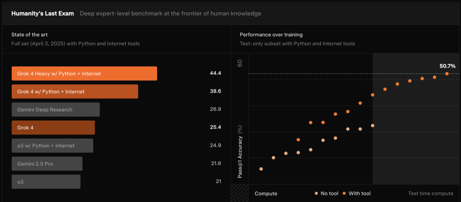461x202 pixels.
Task: Select the "Grok 4 Heavy w/ Python + Internet" bar
Action: 84,73
